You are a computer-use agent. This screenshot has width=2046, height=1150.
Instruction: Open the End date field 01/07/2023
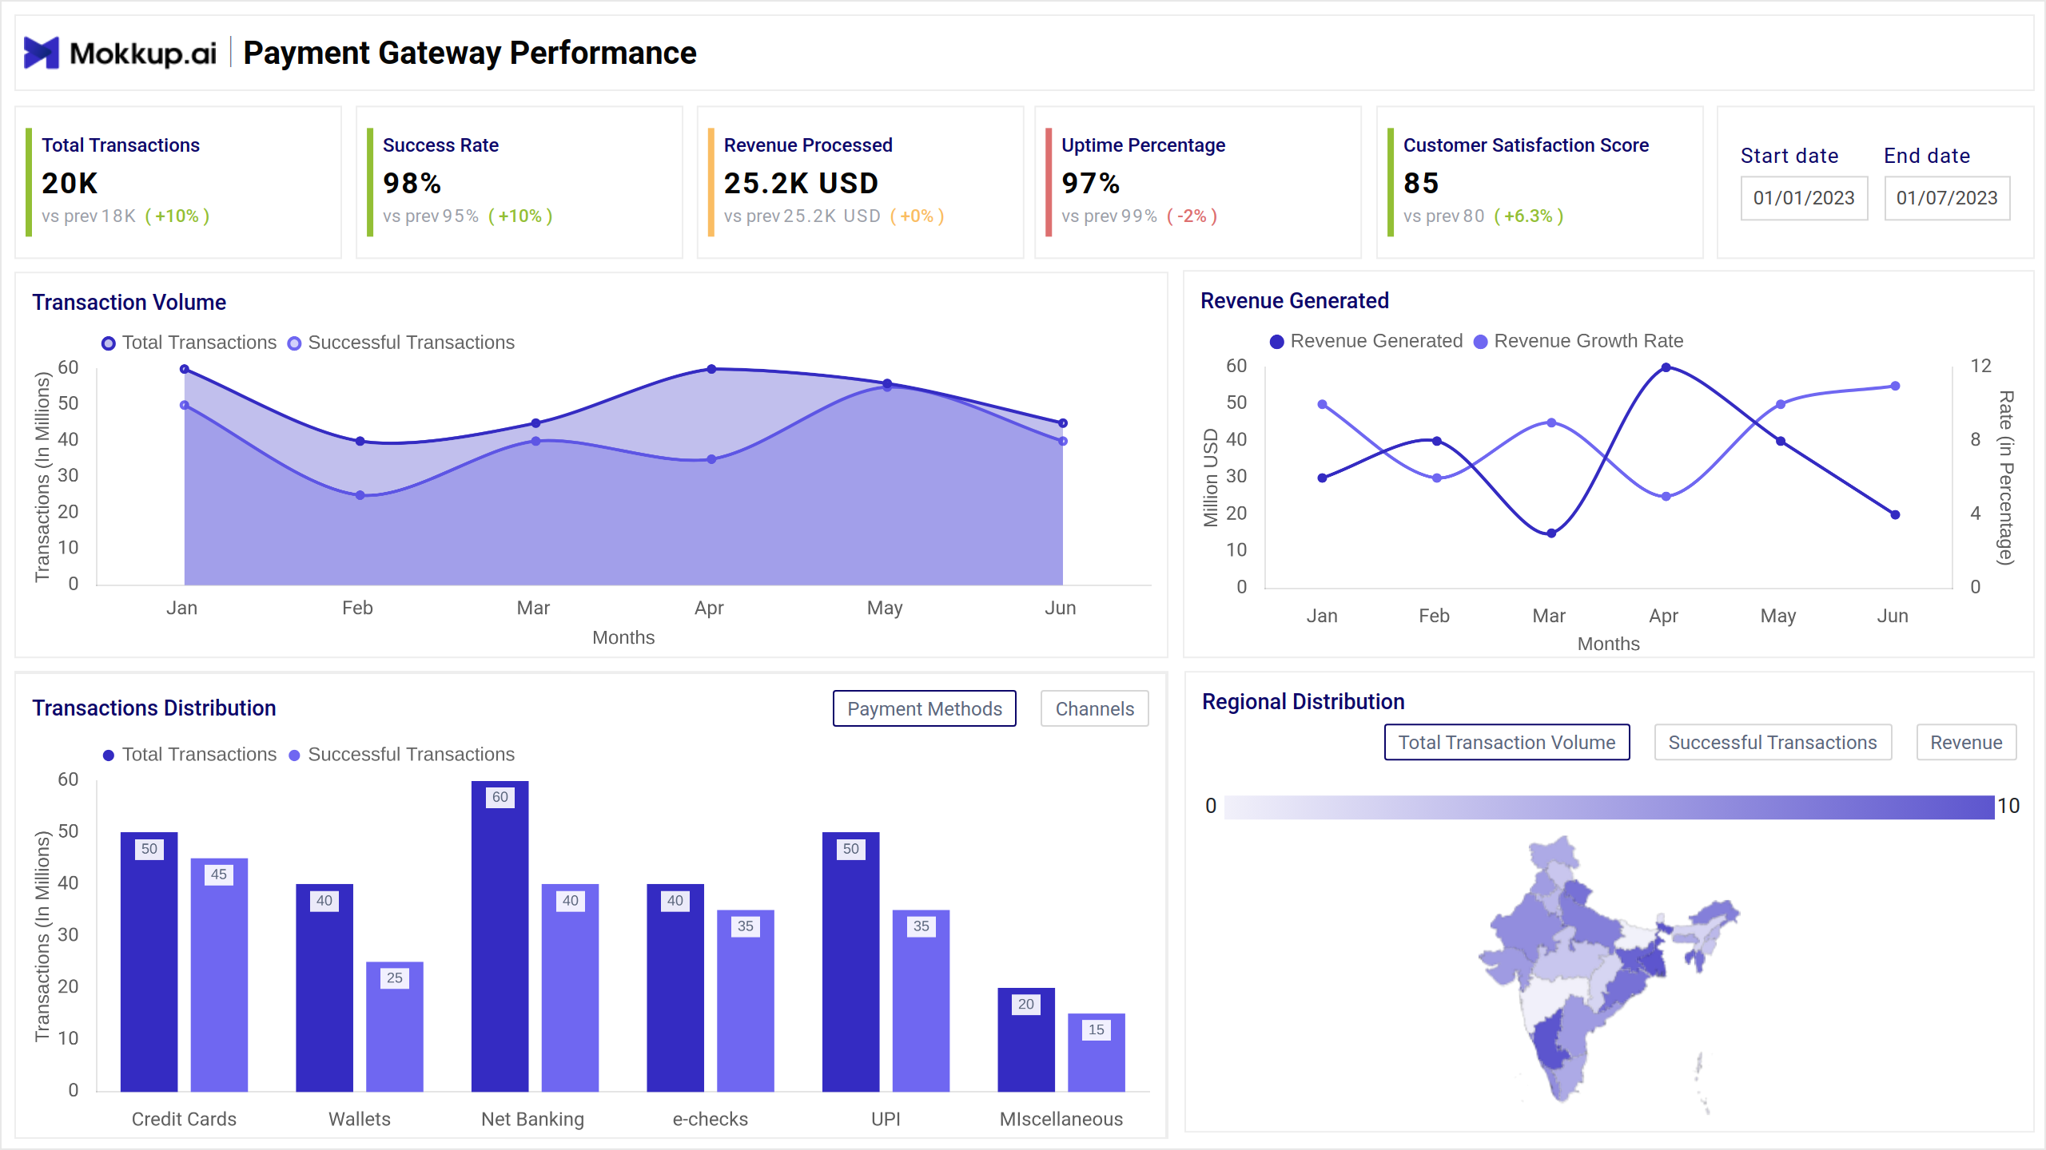[x=1947, y=198]
